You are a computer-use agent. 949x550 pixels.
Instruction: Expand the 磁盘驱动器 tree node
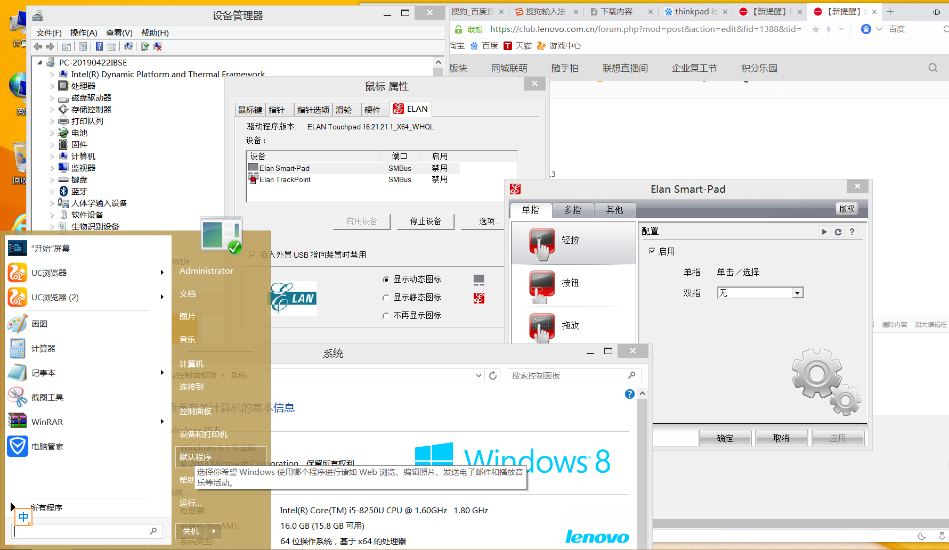pos(52,98)
